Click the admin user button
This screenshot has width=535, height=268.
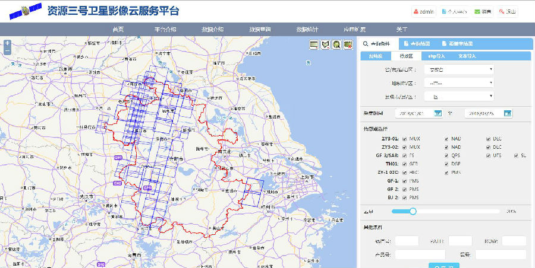(423, 11)
